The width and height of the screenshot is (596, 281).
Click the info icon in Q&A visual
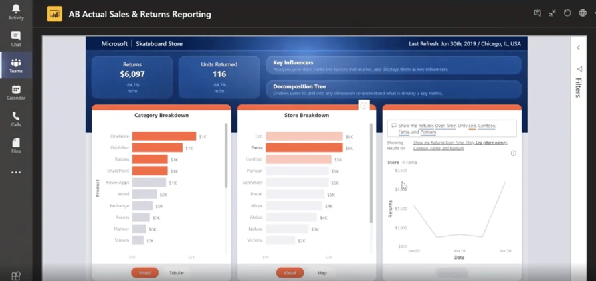point(514,153)
